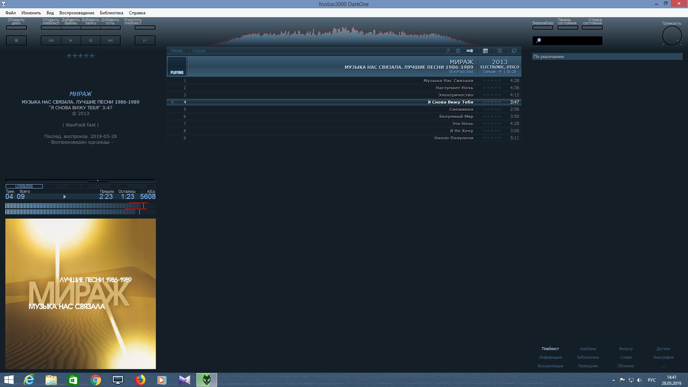
Task: Click the Добавить файлы button
Action: point(71,28)
